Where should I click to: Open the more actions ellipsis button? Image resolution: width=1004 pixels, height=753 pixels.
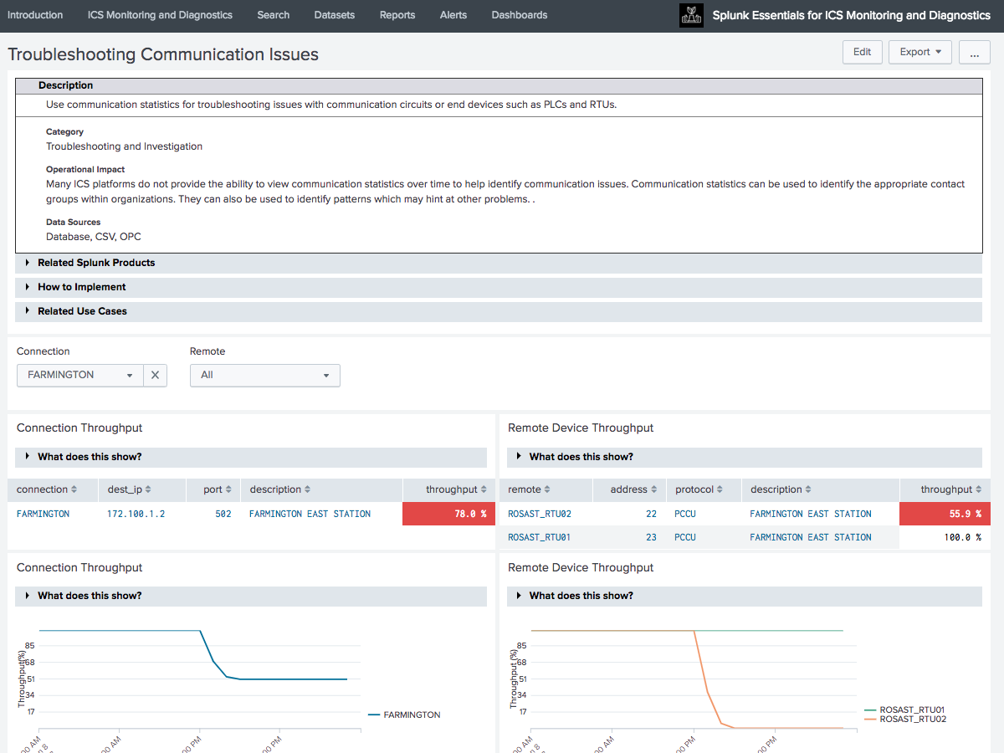tap(974, 52)
